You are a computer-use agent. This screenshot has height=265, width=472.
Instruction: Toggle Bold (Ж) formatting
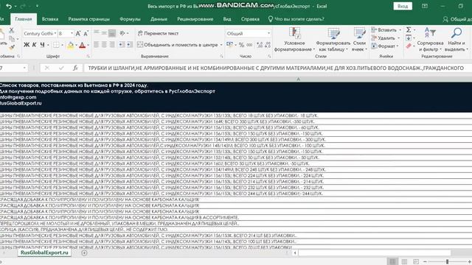point(27,45)
